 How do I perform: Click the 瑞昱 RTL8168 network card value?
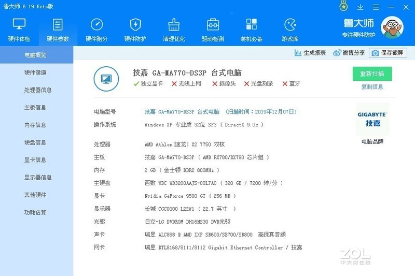223,248
